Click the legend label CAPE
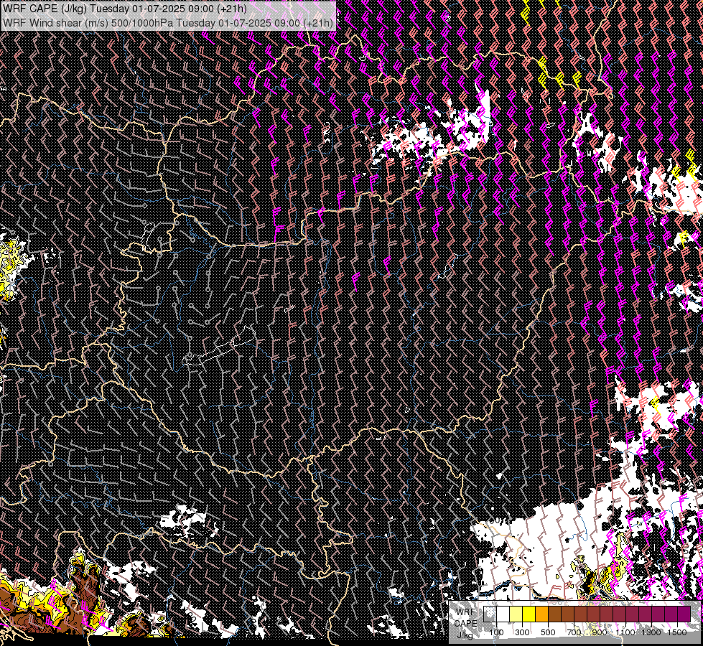Viewport: 703px width, 646px height. pyautogui.click(x=466, y=624)
